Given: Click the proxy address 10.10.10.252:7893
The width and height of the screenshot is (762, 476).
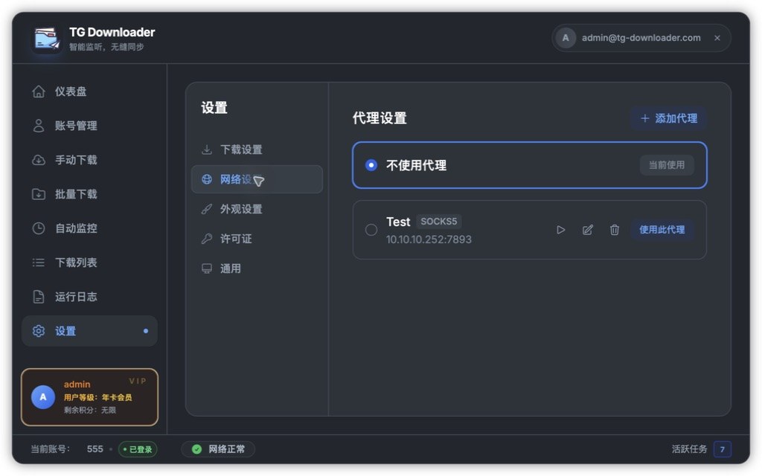Looking at the screenshot, I should 429,239.
